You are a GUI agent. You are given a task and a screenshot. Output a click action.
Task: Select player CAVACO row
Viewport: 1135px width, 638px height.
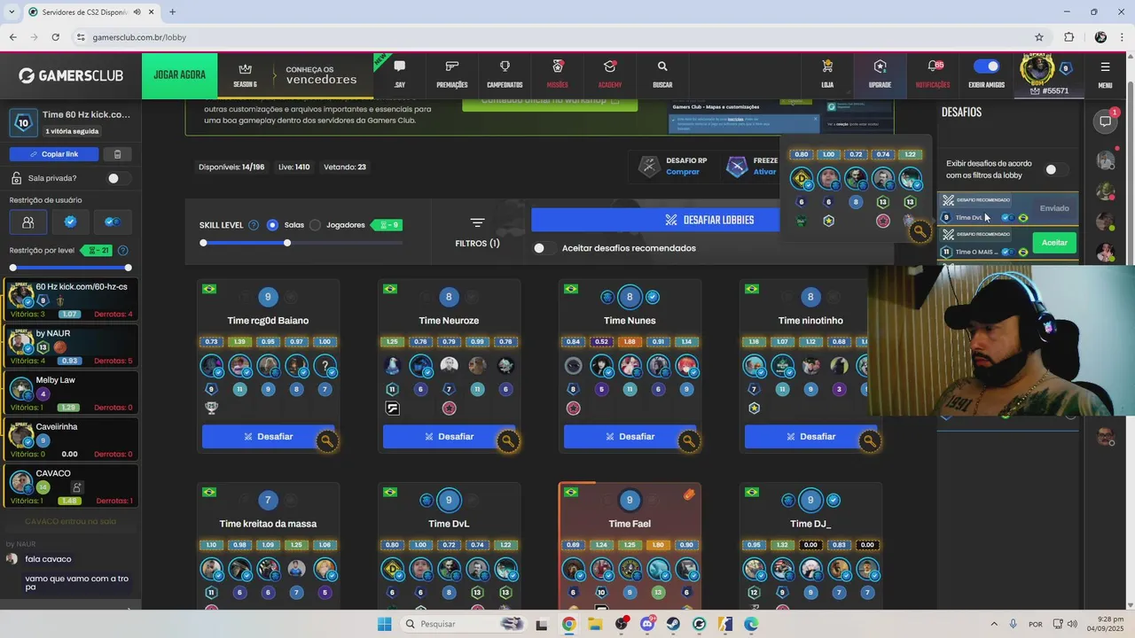click(71, 486)
